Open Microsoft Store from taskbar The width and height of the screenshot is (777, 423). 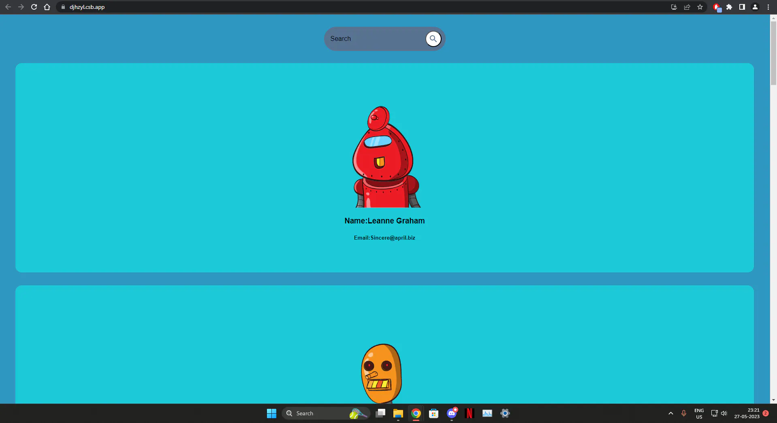(434, 413)
